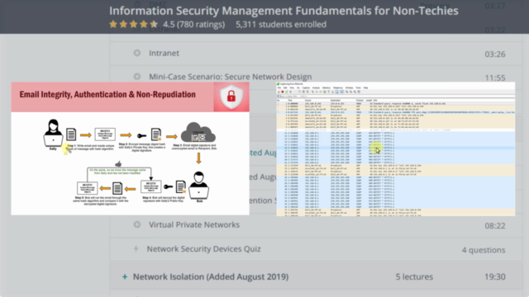Image resolution: width=529 pixels, height=297 pixels.
Task: Click the thumbs-up icon in the slide diagram
Action: 118,164
